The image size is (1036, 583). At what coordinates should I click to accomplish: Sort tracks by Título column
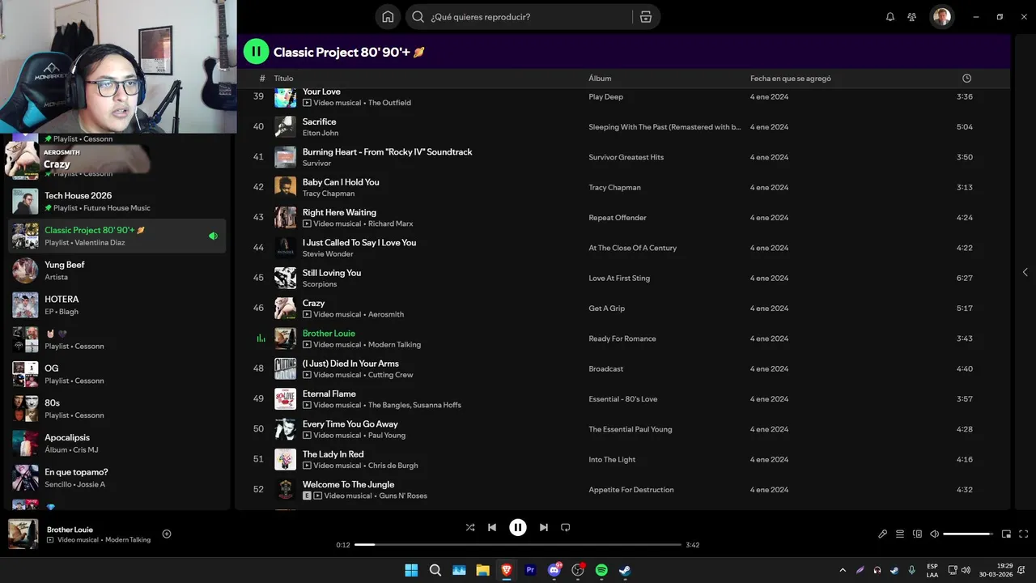283,79
